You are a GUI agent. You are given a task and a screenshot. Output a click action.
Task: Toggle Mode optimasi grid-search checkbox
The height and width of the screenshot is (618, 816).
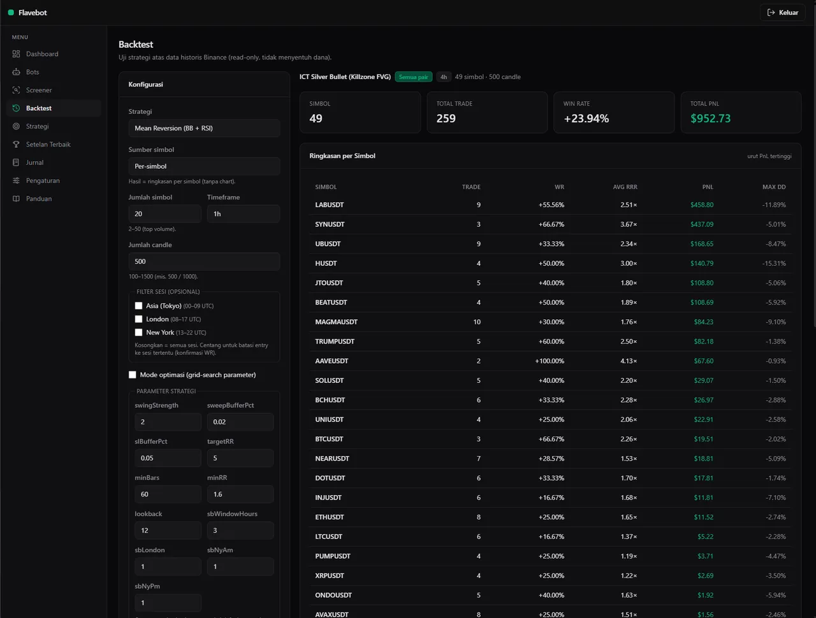(133, 375)
